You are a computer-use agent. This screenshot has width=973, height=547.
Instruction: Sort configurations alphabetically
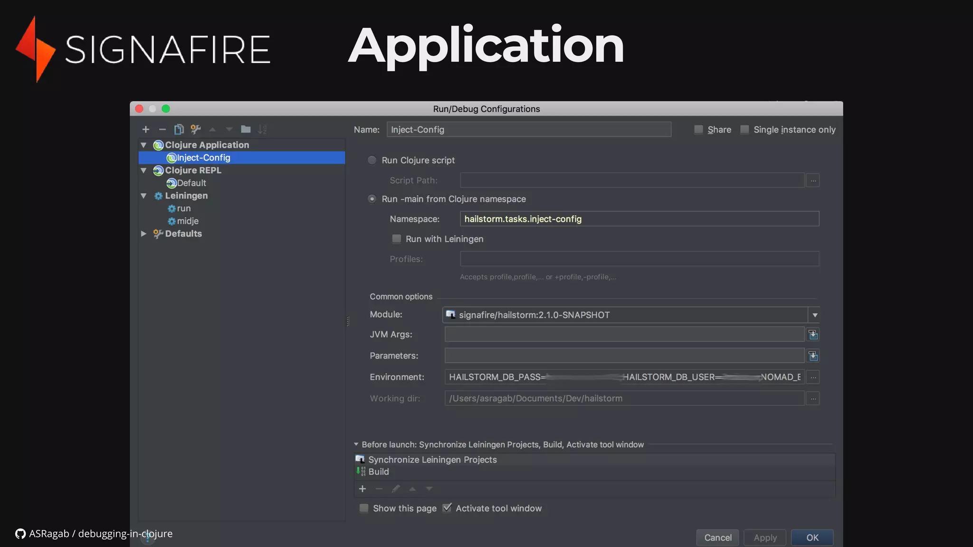(262, 129)
